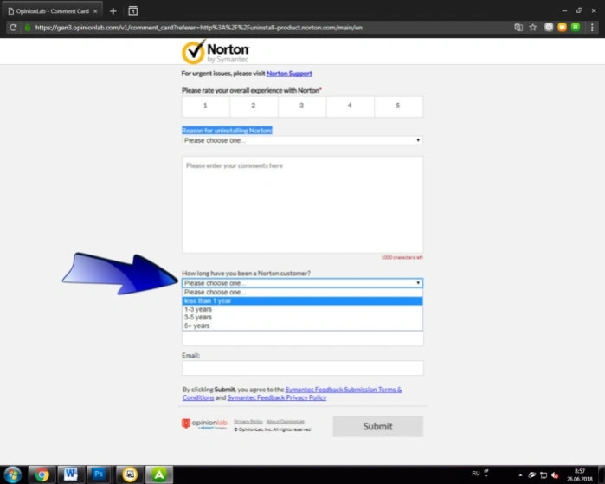Click the taskbar clock showing 8:57
Image resolution: width=605 pixels, height=484 pixels.
[x=580, y=474]
